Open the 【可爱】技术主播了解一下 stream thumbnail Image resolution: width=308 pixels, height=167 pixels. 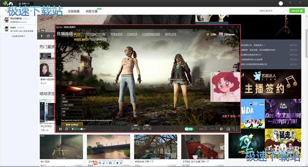(203, 147)
